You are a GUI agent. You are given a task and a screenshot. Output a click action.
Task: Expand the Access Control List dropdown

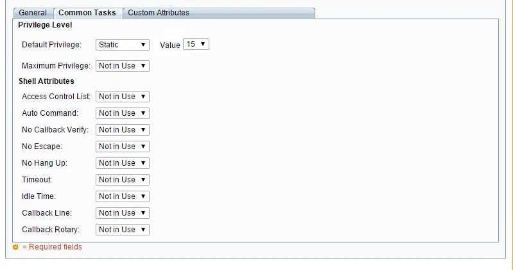pos(123,97)
